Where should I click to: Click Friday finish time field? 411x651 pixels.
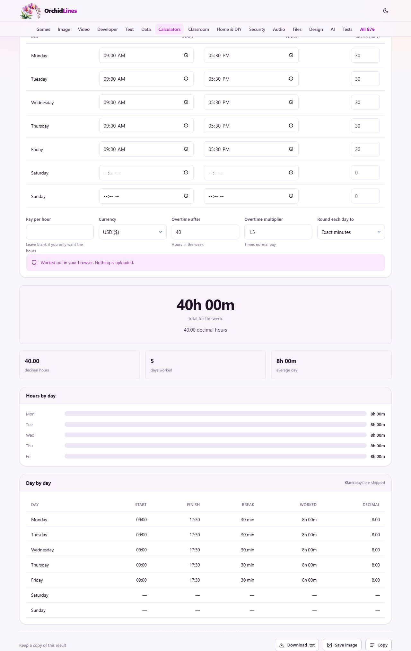(251, 149)
